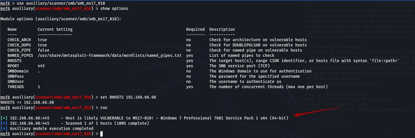Click the CHECK_PIPE option name

[x=19, y=50]
